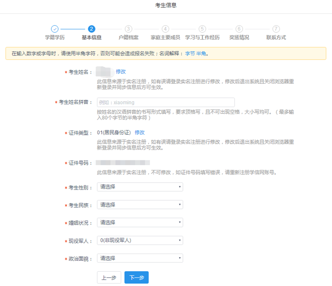Click the step 5 circle icon
Image resolution: width=332 pixels, height=286 pixels.
click(x=202, y=29)
